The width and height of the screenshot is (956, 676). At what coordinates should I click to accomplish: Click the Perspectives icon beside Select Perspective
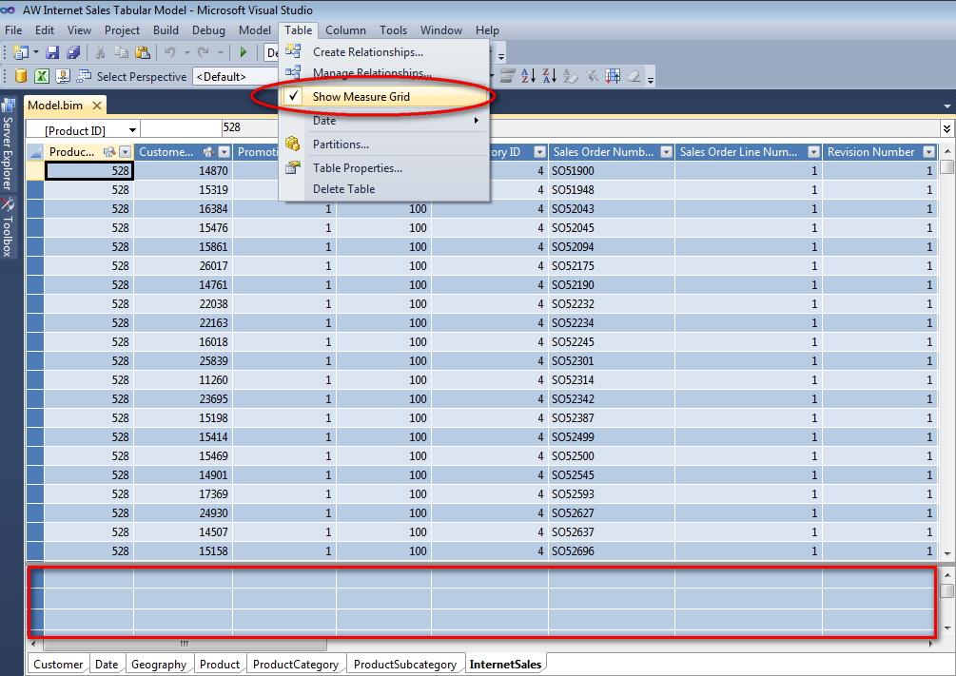(x=83, y=76)
